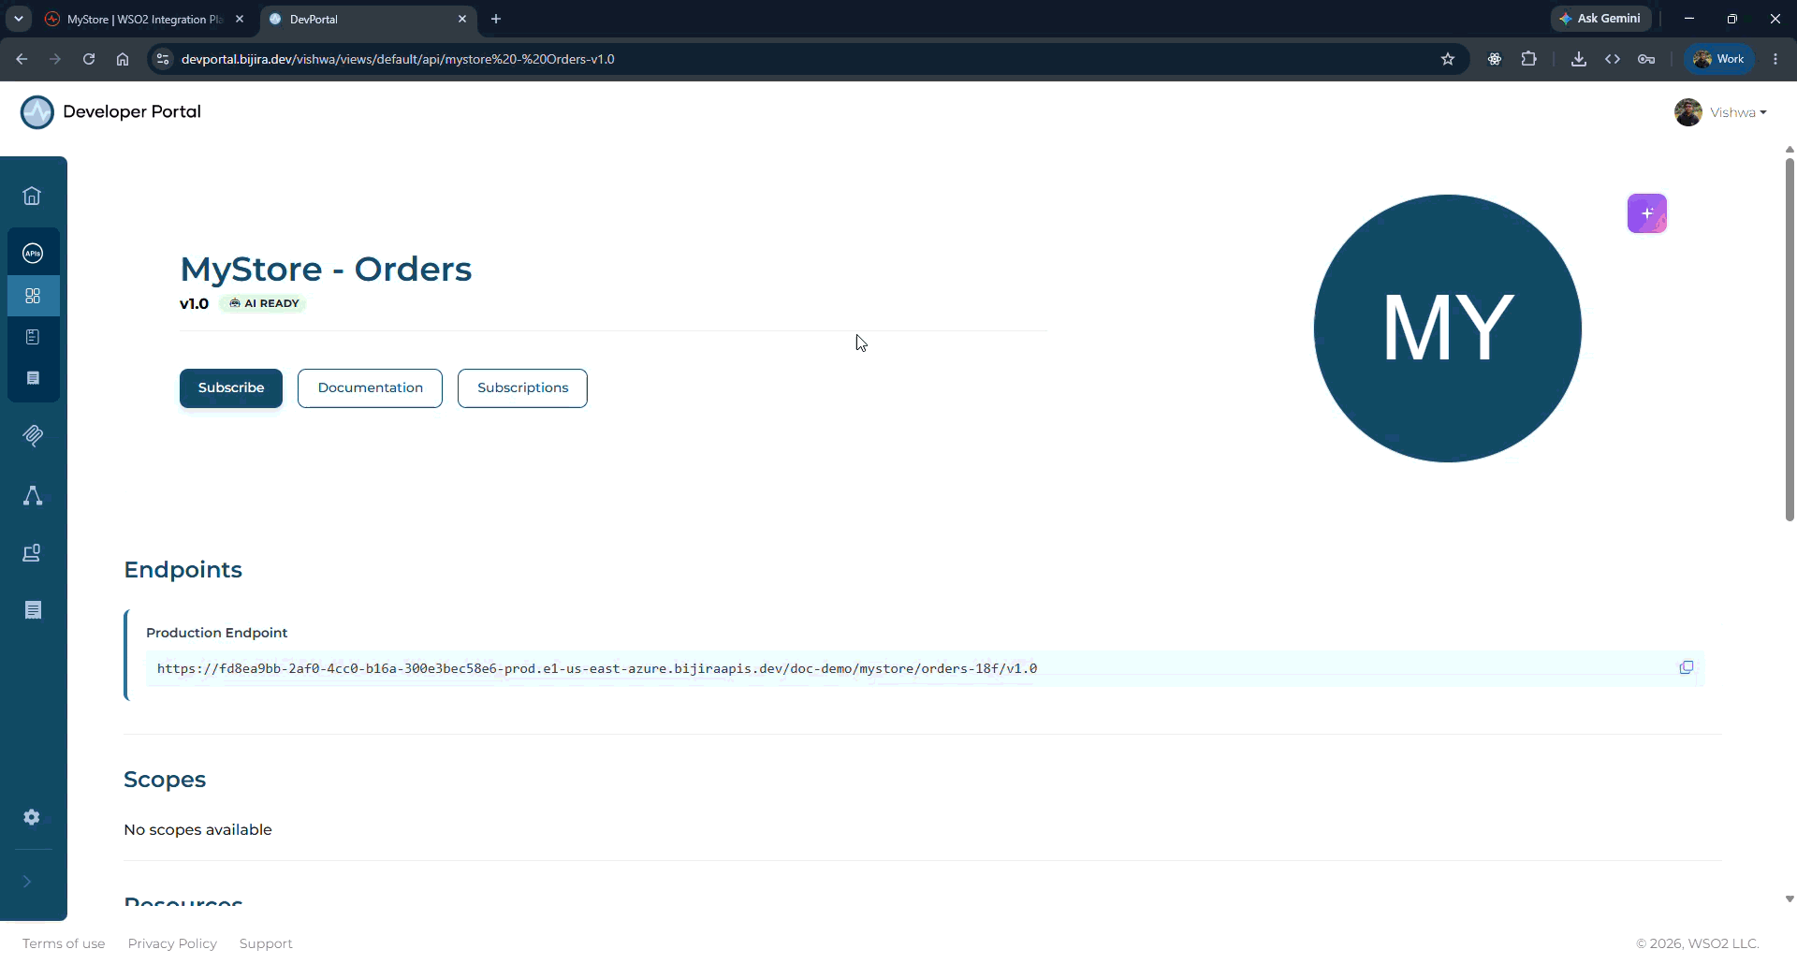
Task: Go back in browser history
Action: [x=22, y=59]
